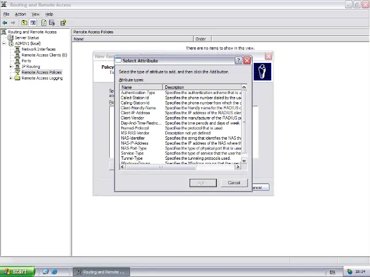370x277 pixels.
Task: Toggle the Show/Hide Console Tree toolbar icon
Action: (33, 23)
